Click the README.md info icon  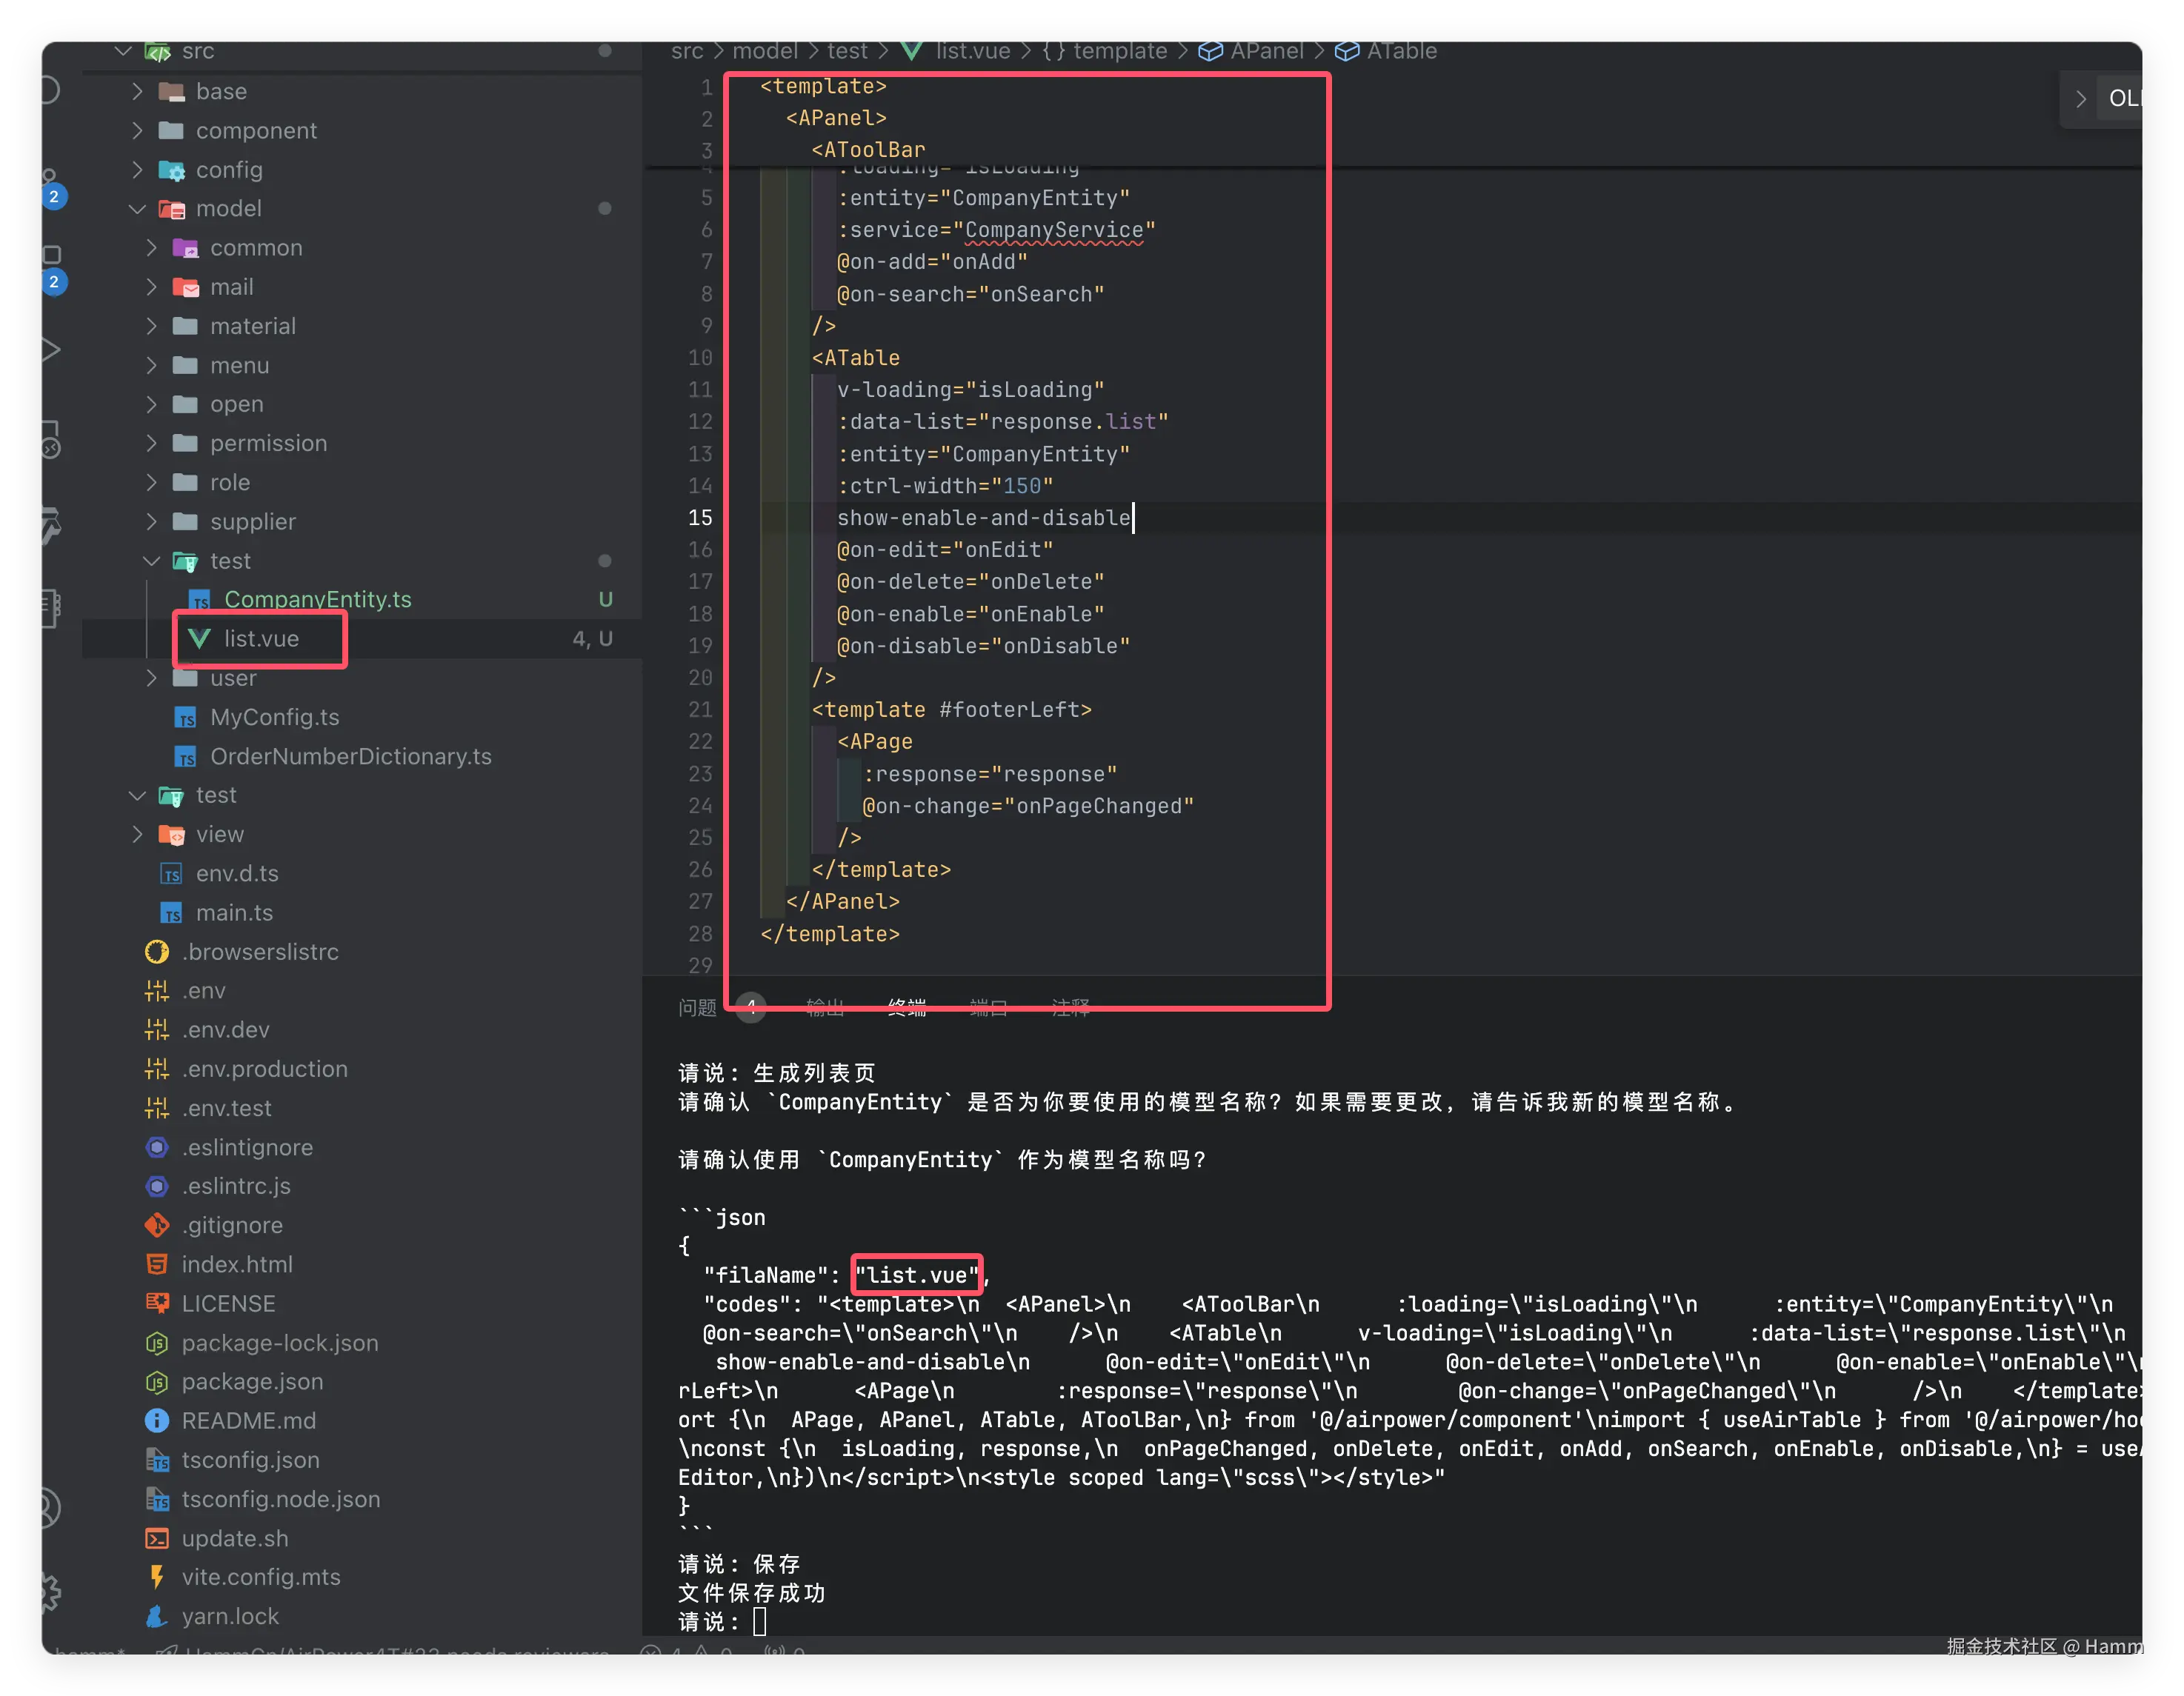[157, 1420]
